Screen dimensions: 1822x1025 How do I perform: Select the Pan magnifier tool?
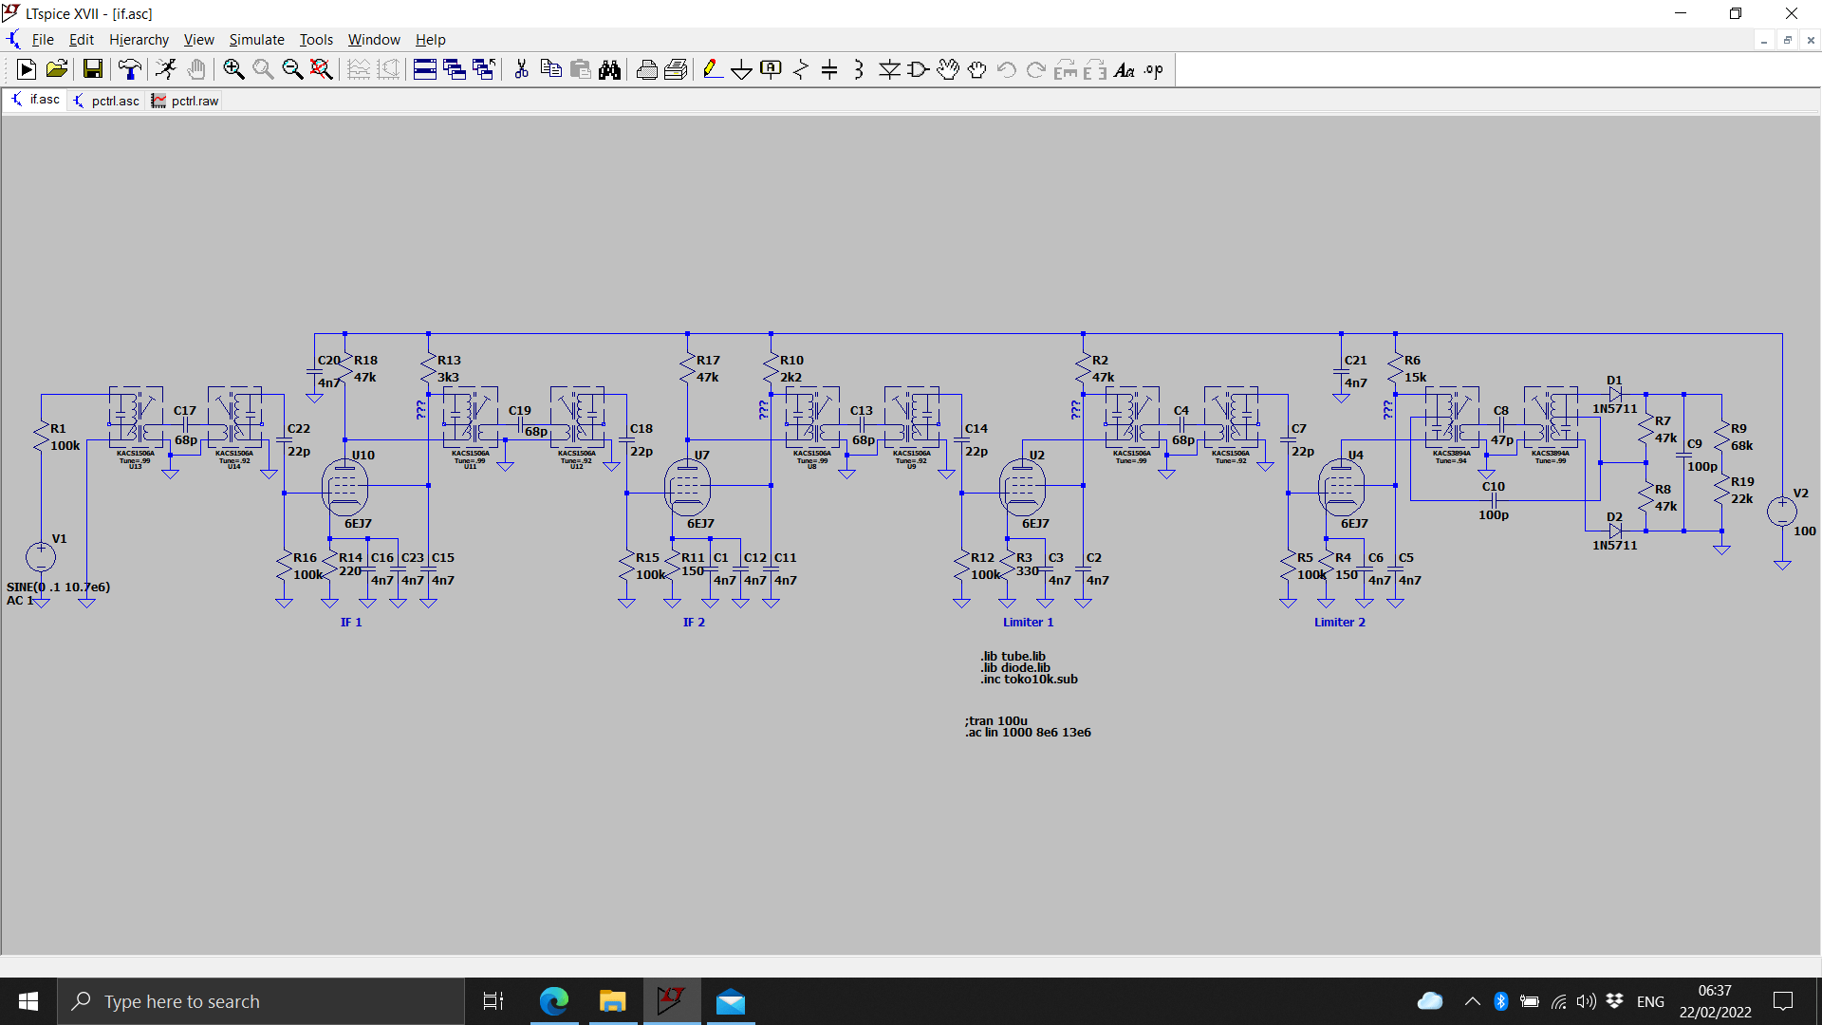click(x=263, y=69)
